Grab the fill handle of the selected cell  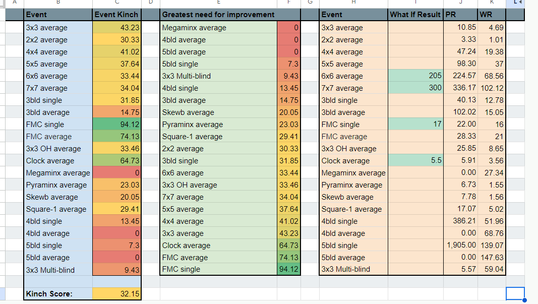coord(524,300)
